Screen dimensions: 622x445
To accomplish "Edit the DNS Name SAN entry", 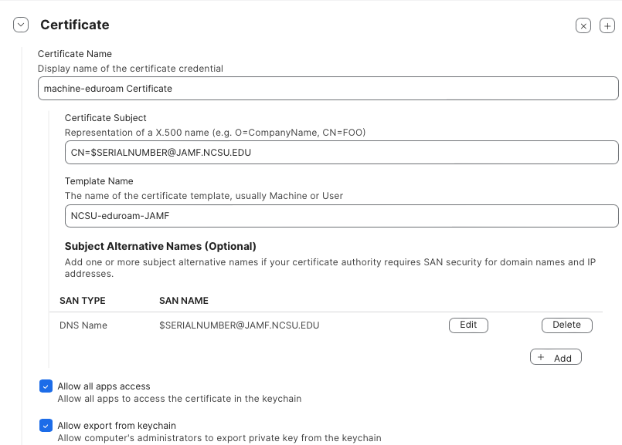I will click(x=468, y=325).
